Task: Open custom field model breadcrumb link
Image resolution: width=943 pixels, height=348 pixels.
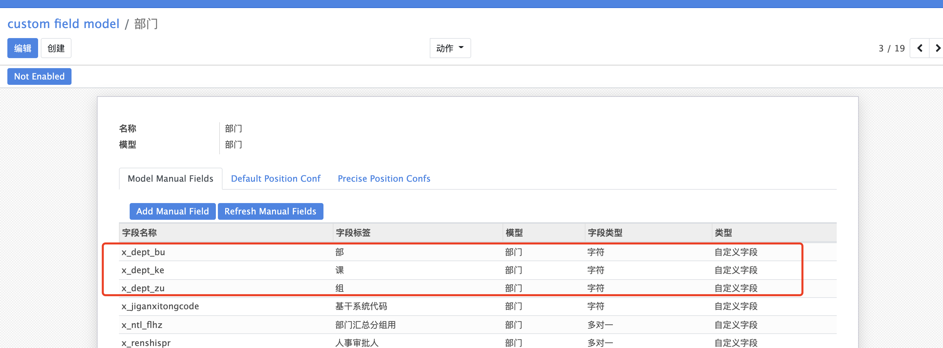Action: [63, 24]
